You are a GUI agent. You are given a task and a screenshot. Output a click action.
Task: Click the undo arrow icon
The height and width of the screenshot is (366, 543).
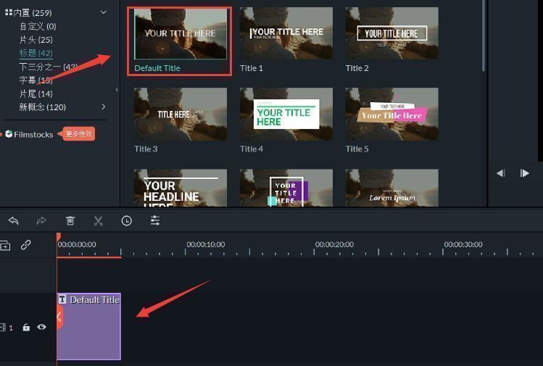coord(14,220)
